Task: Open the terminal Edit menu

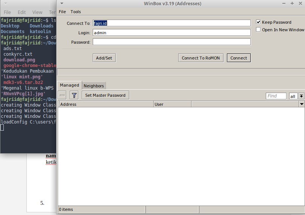Action: click(21, 12)
